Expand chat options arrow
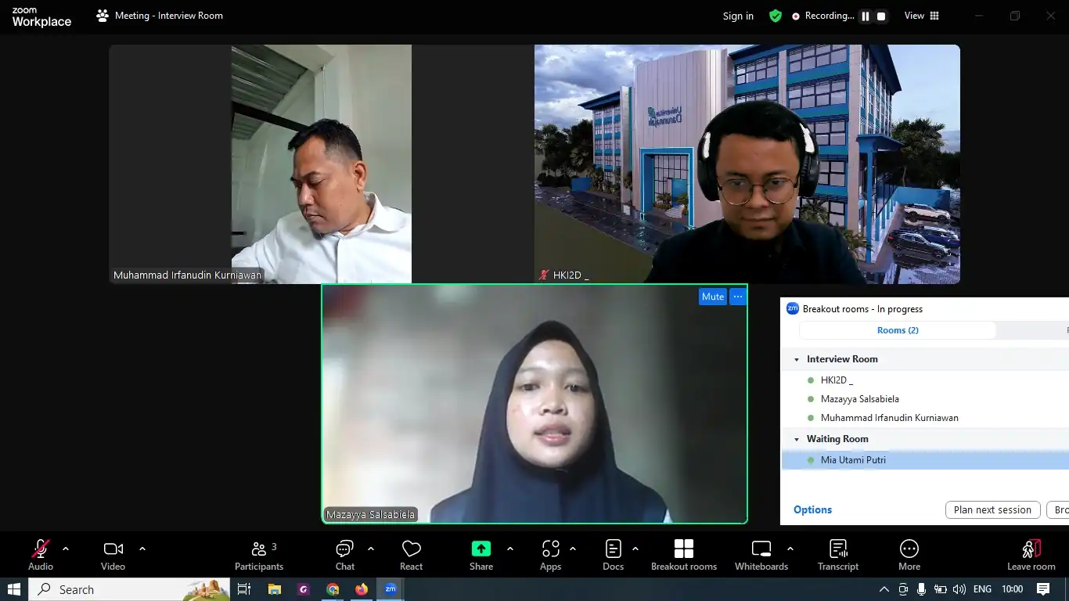The height and width of the screenshot is (601, 1069). (371, 549)
